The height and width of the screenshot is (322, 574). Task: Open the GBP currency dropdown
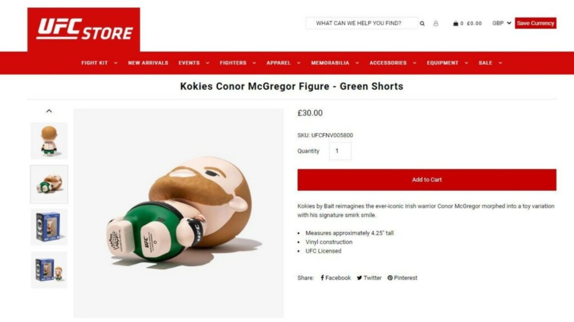502,23
